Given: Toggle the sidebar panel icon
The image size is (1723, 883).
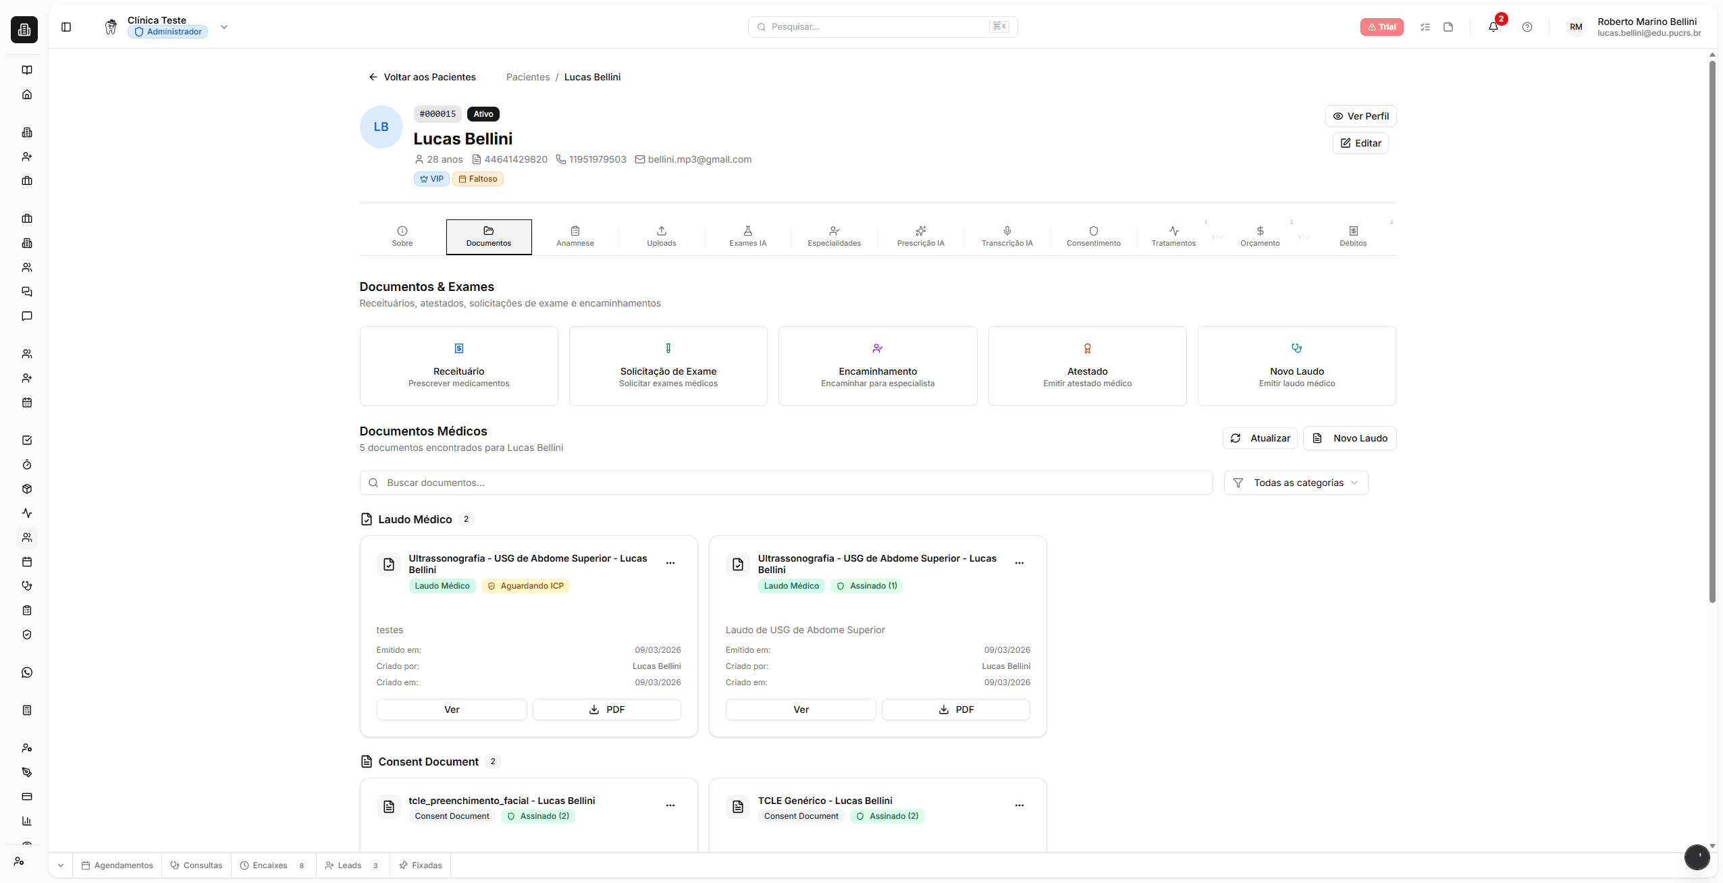Looking at the screenshot, I should click(66, 27).
